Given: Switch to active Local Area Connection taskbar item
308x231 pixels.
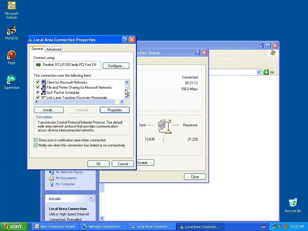Looking at the screenshot, I should point(200,227).
